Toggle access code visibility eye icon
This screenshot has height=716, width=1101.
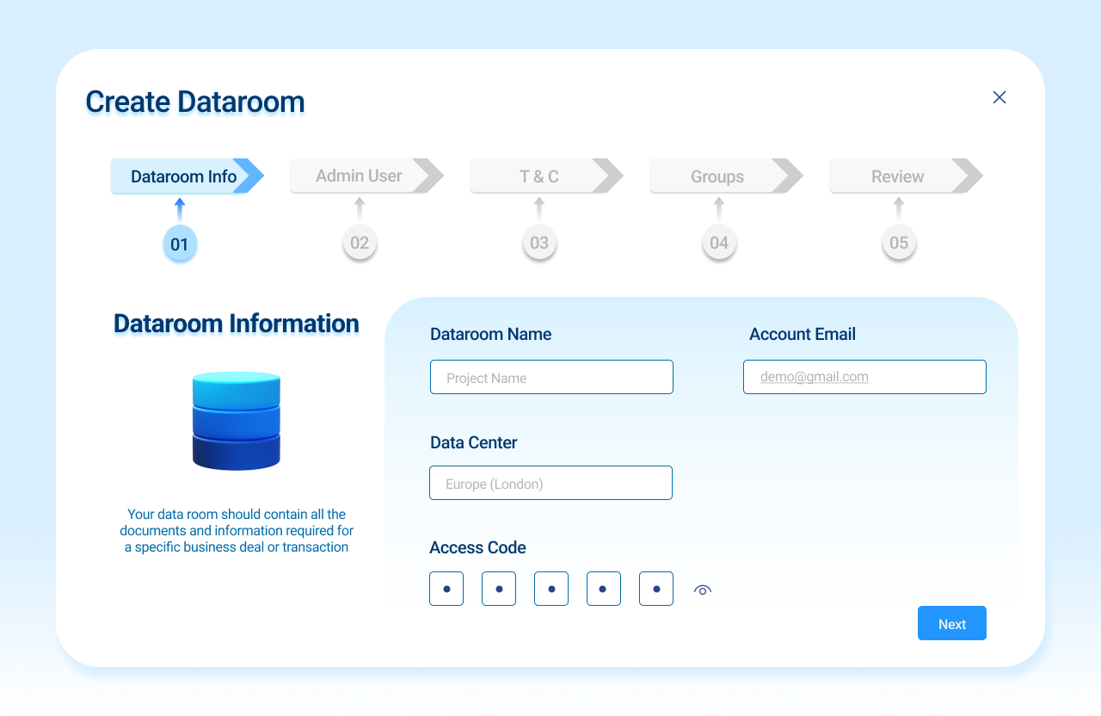click(703, 589)
